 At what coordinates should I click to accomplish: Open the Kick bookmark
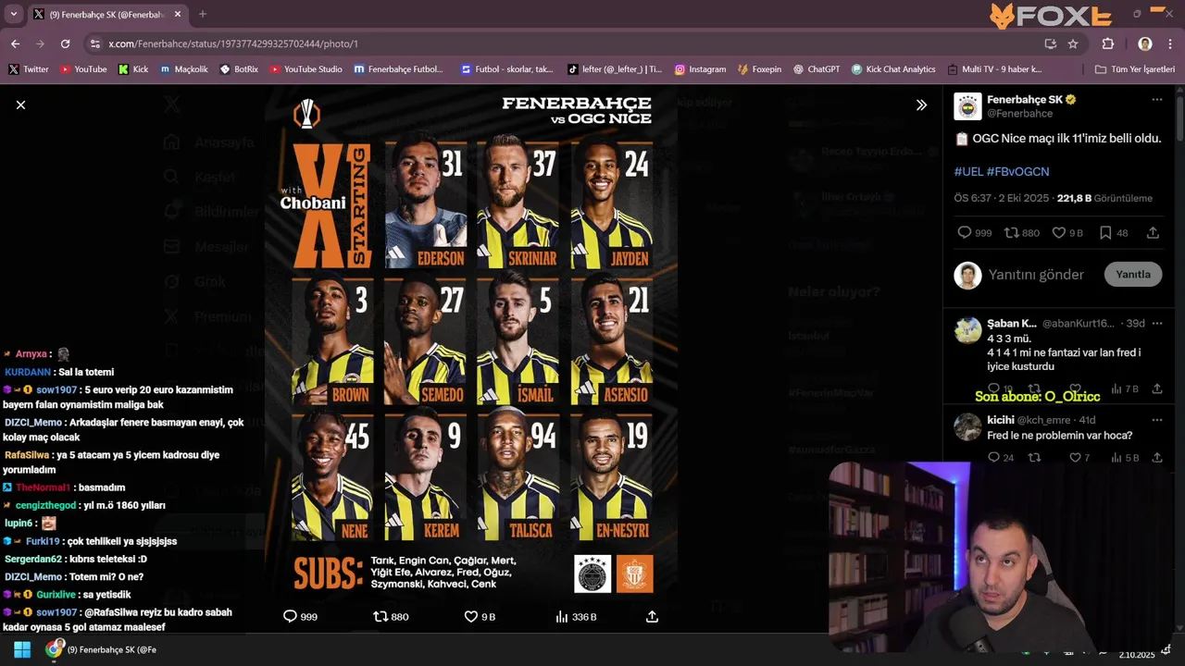pyautogui.click(x=133, y=69)
